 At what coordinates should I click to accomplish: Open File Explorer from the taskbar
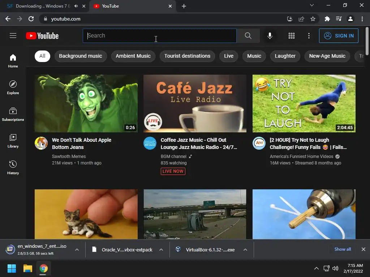pyautogui.click(x=27, y=268)
